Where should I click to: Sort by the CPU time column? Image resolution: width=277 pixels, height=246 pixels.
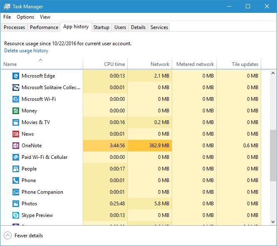coord(114,64)
